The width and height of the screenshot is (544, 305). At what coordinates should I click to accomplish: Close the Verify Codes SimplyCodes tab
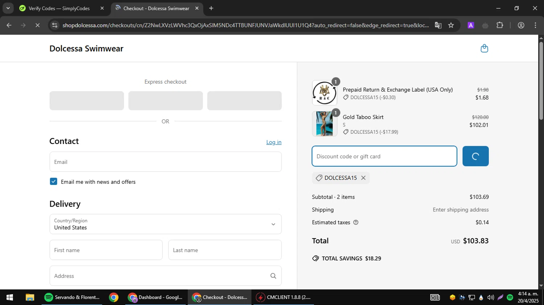point(102,8)
